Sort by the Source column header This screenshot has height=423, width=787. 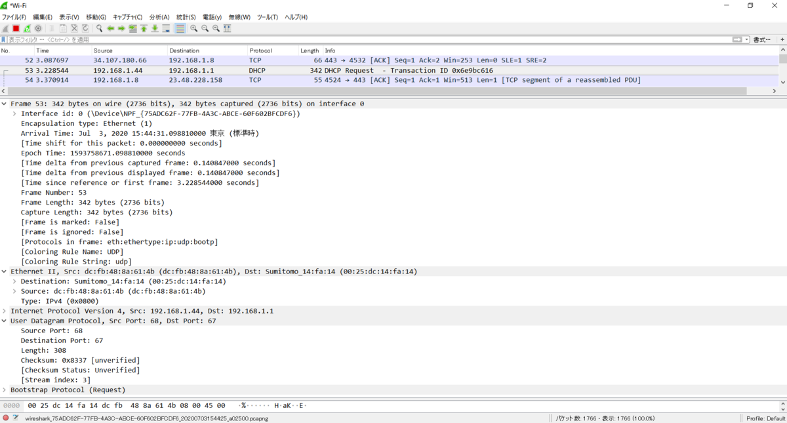click(x=129, y=50)
